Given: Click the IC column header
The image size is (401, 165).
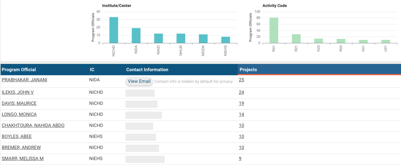Looking at the screenshot, I should (92, 70).
